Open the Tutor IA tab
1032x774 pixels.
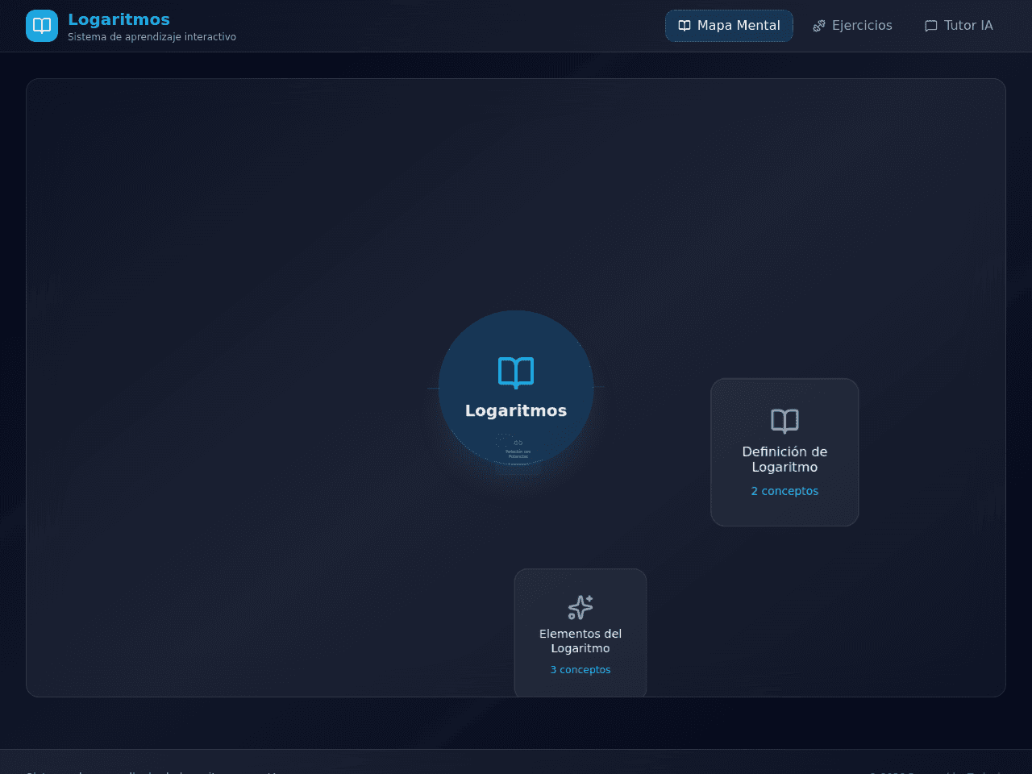(959, 26)
